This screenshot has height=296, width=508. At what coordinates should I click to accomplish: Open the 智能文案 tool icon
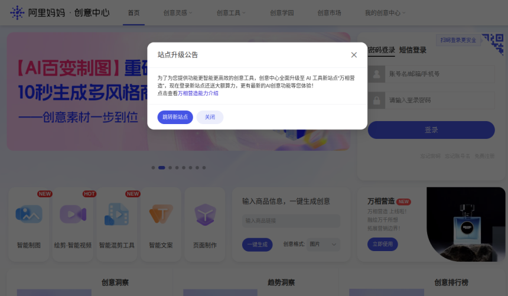coord(161,214)
